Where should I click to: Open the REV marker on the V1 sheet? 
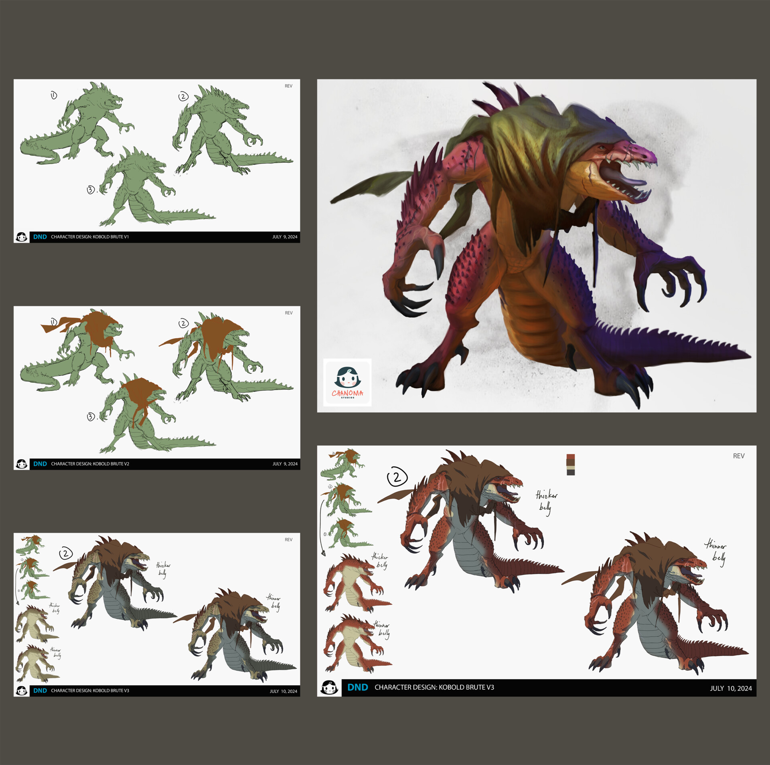pos(289,86)
